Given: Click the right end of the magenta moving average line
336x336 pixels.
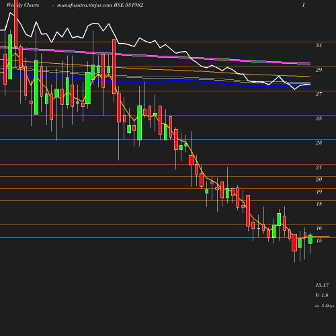Looking at the screenshot, I should pyautogui.click(x=310, y=64).
